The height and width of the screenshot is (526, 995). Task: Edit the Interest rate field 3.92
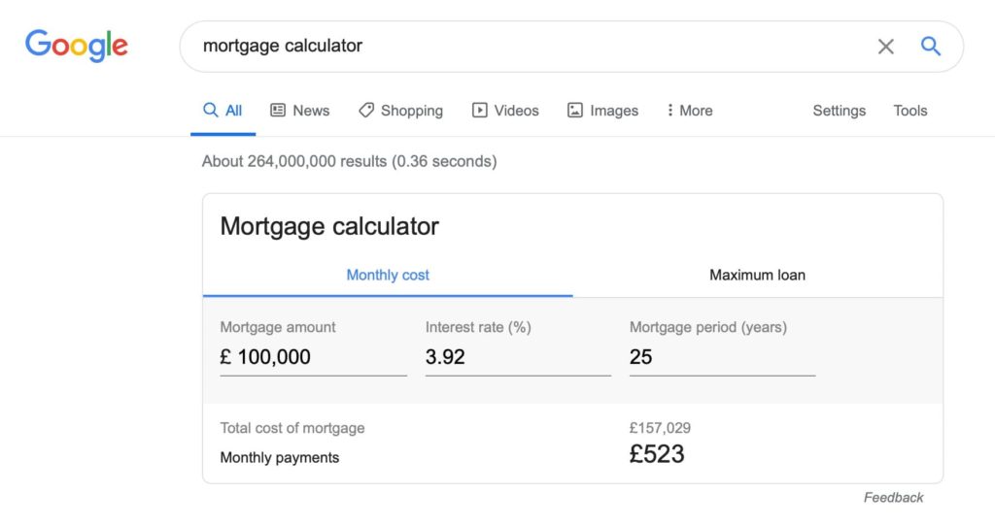(518, 357)
